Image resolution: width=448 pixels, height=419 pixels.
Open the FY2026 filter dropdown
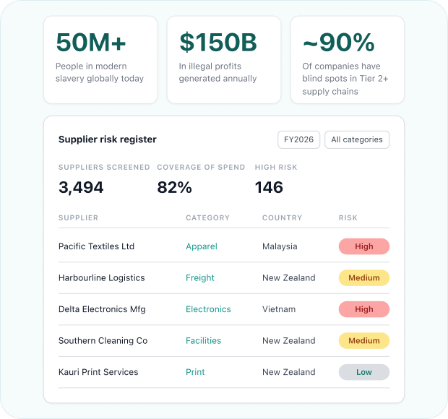(x=298, y=139)
